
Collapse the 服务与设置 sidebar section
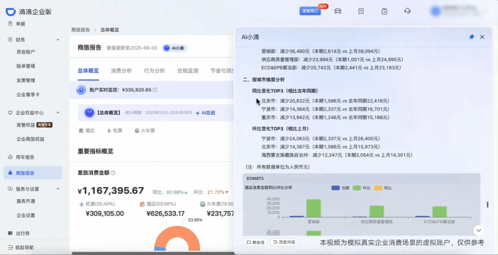[x=57, y=189]
